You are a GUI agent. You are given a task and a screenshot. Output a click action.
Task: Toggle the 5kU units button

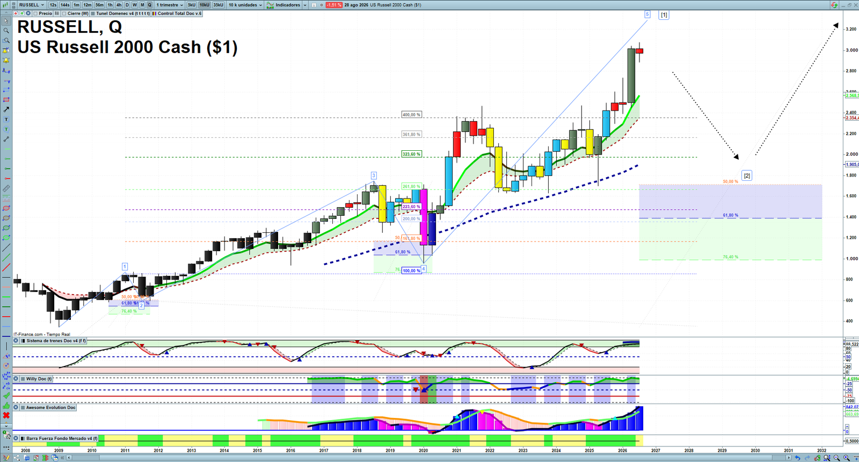(192, 5)
